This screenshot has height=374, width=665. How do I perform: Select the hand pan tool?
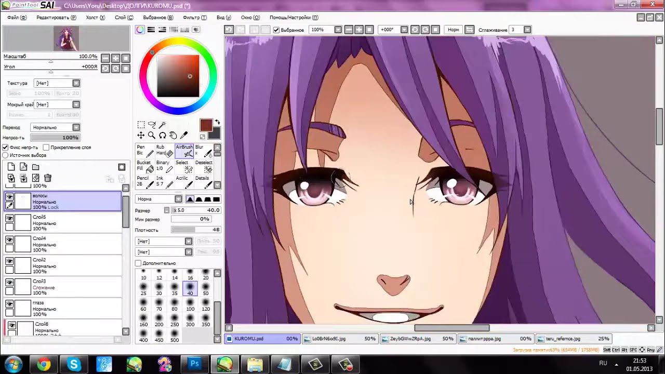173,136
